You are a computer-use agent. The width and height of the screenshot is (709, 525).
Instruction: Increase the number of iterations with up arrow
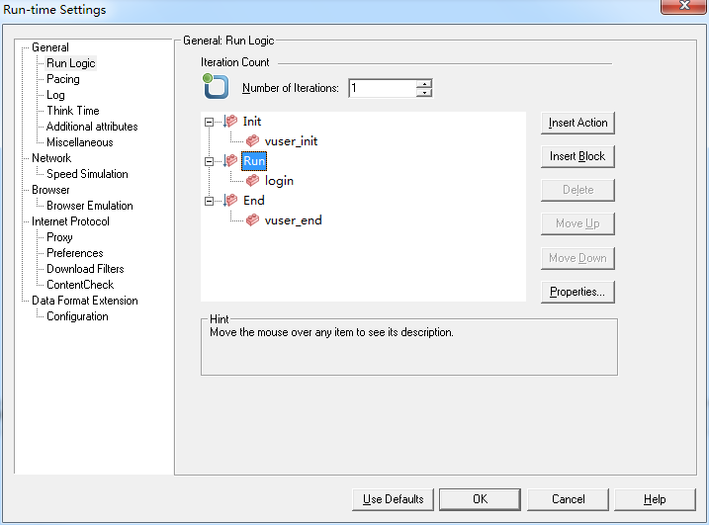(x=424, y=84)
